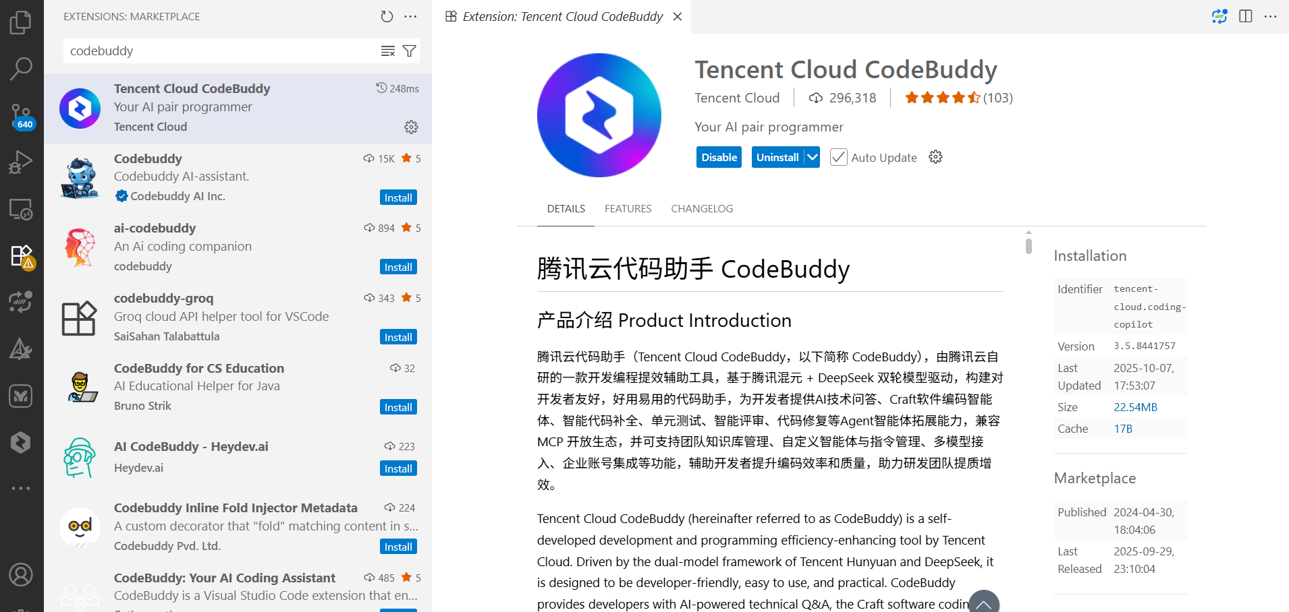Select Tencent Cloud CodeBuddy in results list

238,108
